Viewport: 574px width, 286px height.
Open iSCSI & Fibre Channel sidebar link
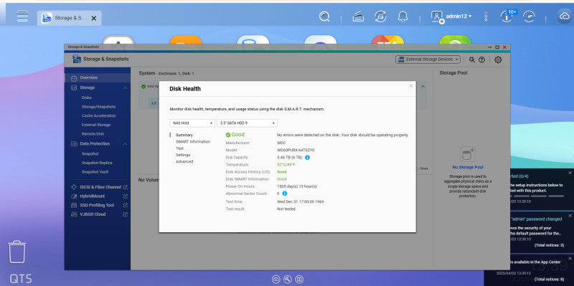click(100, 187)
